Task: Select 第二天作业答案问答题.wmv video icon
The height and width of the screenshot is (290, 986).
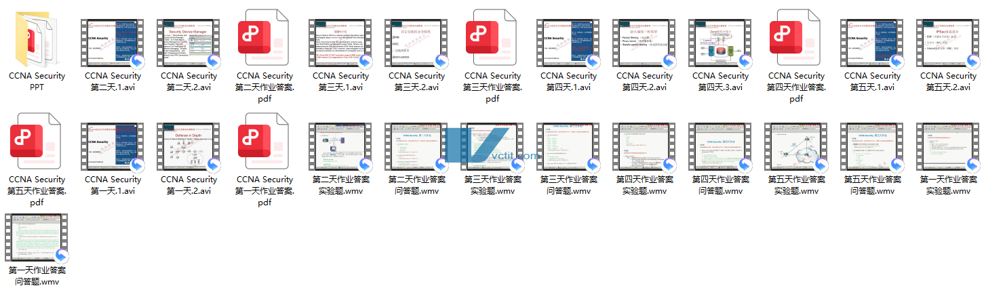Action: pyautogui.click(x=417, y=147)
